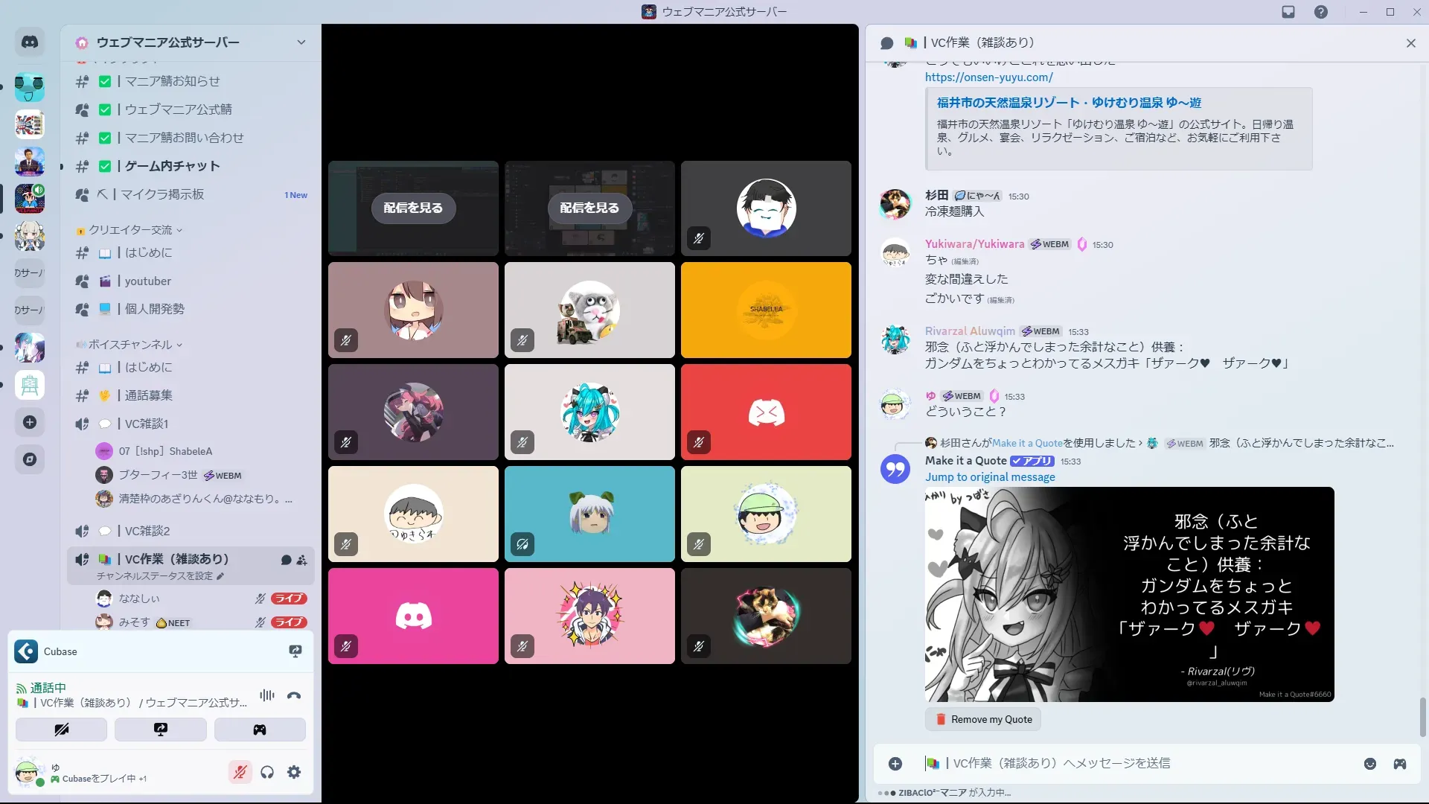
Task: Open the ゲーム内チャット channel
Action: [x=172, y=166]
